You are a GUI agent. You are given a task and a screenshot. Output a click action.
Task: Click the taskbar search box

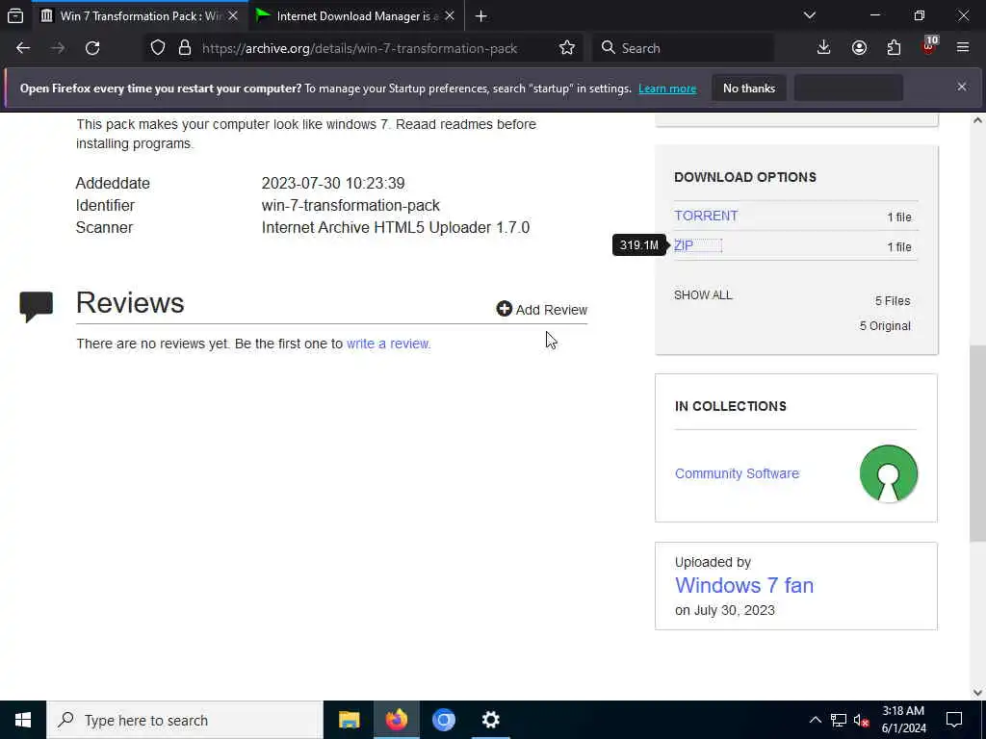pos(185,720)
